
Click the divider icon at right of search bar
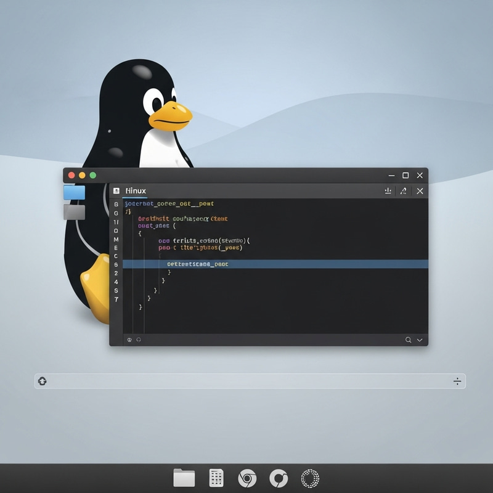457,381
